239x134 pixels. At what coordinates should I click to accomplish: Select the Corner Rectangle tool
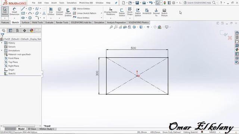pyautogui.click(x=23, y=13)
